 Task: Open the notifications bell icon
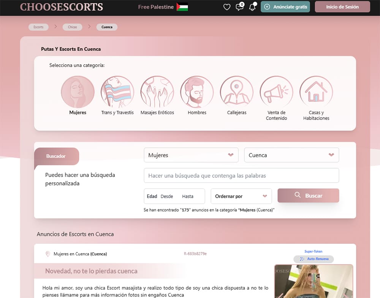click(252, 7)
